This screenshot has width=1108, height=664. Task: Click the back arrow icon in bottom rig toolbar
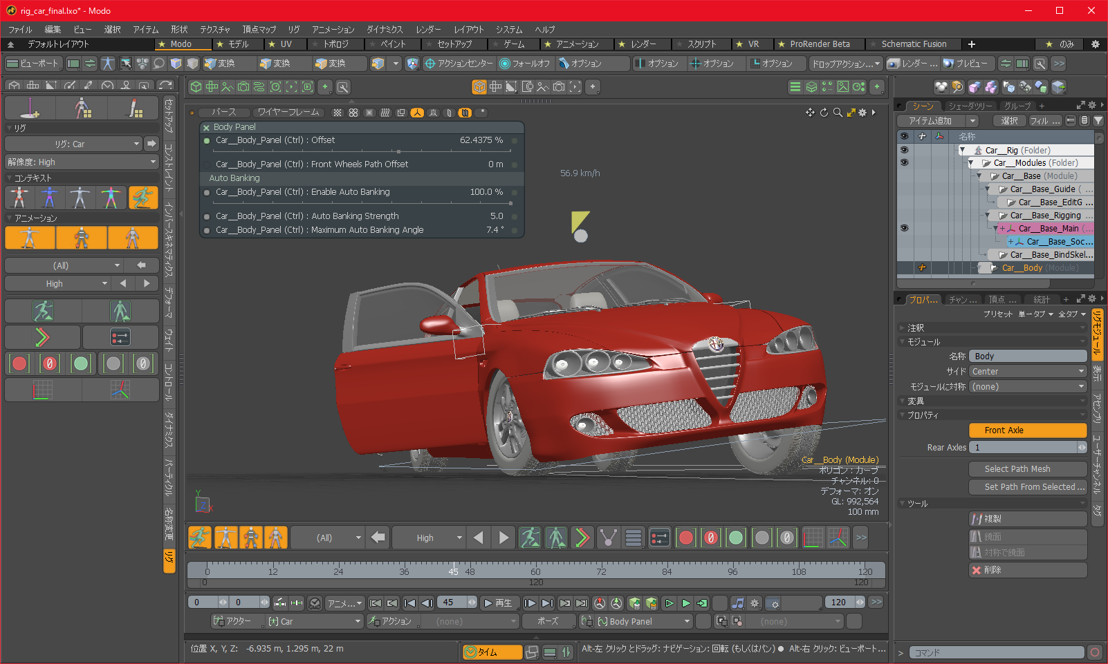point(378,538)
